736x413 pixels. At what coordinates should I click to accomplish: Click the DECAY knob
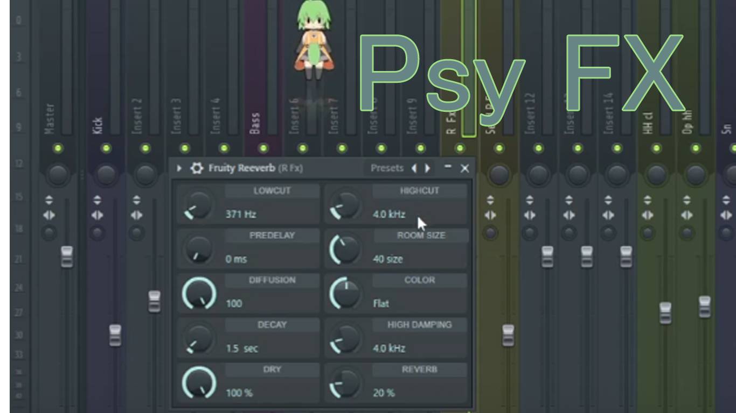pos(198,339)
